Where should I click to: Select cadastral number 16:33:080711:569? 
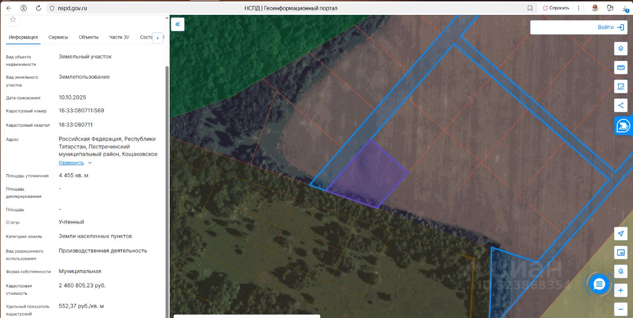[x=81, y=111]
